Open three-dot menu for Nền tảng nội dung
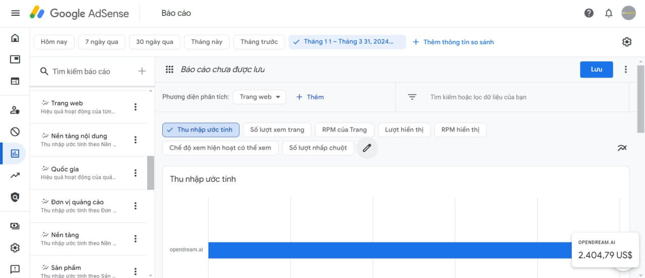The height and width of the screenshot is (278, 645). (x=135, y=140)
